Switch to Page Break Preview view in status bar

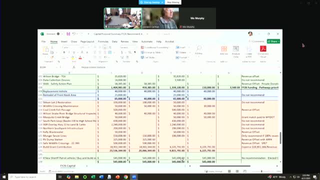click(244, 171)
